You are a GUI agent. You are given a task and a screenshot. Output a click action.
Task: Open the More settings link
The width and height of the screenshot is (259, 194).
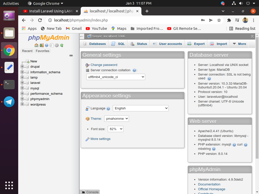pyautogui.click(x=100, y=139)
